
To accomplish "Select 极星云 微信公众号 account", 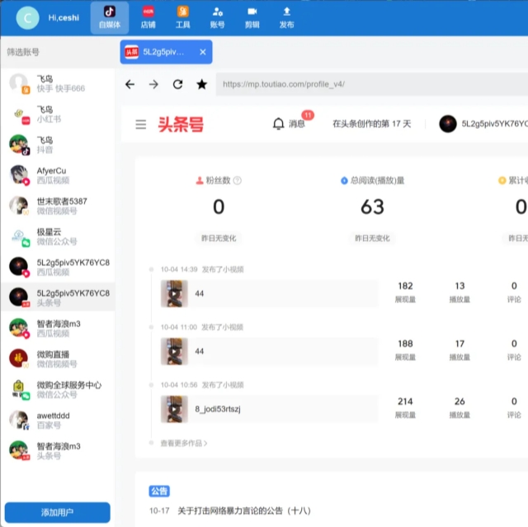I will pyautogui.click(x=57, y=237).
